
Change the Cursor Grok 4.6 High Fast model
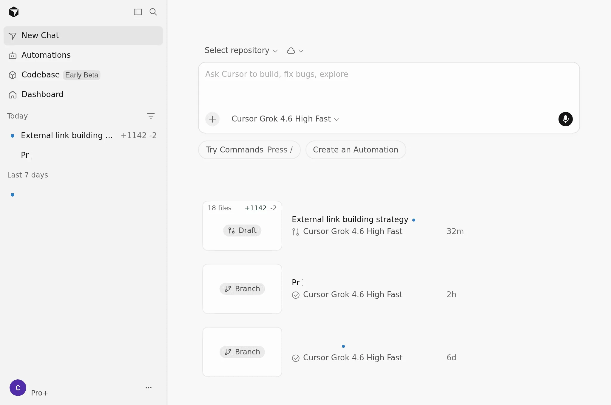point(286,119)
